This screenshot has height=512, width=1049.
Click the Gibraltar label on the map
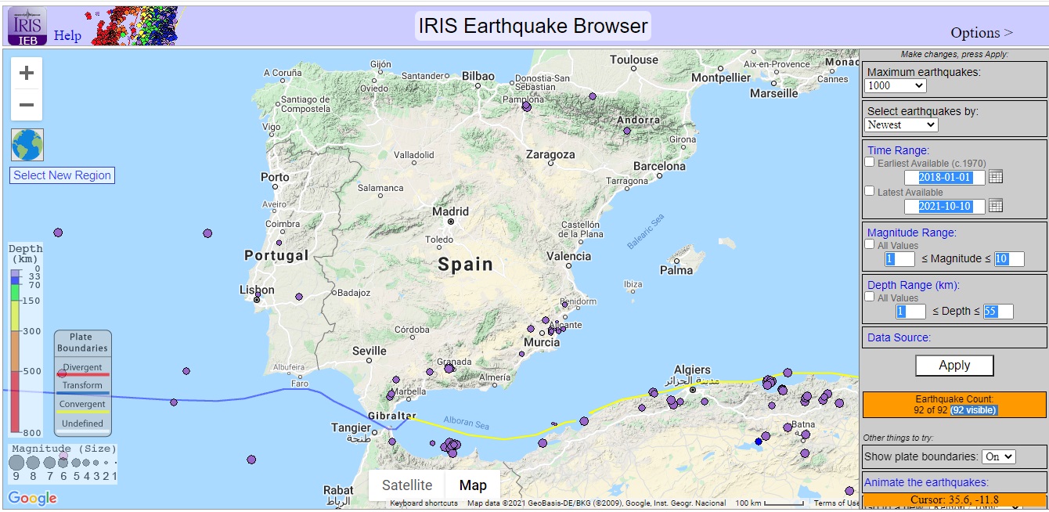(x=391, y=415)
